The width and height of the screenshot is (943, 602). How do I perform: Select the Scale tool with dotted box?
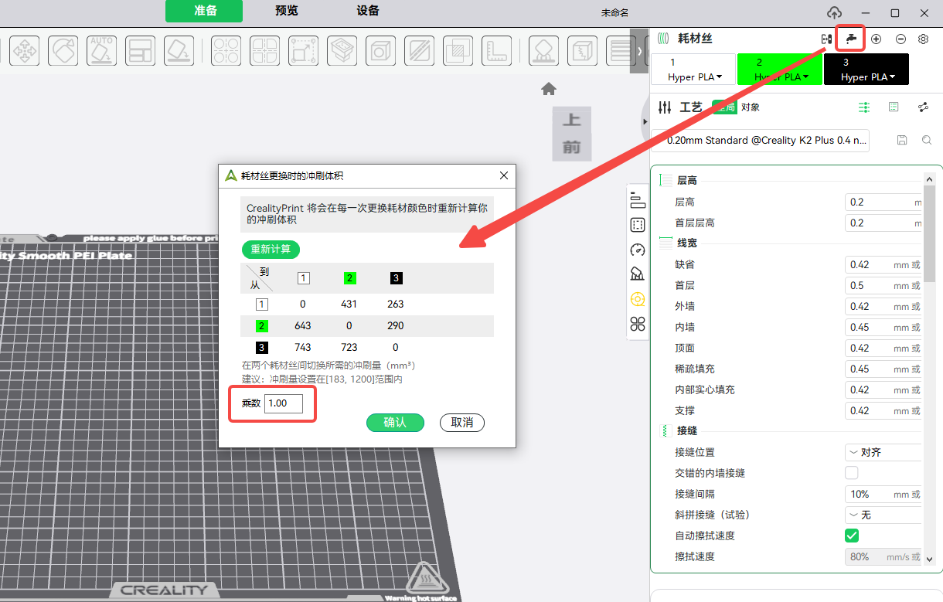(303, 51)
